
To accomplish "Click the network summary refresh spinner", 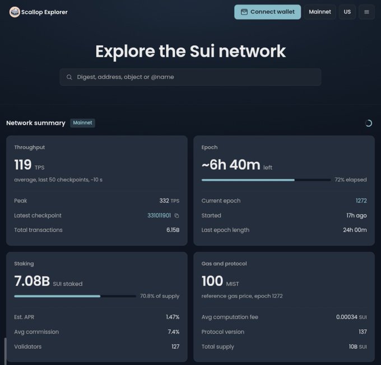I will pos(368,123).
